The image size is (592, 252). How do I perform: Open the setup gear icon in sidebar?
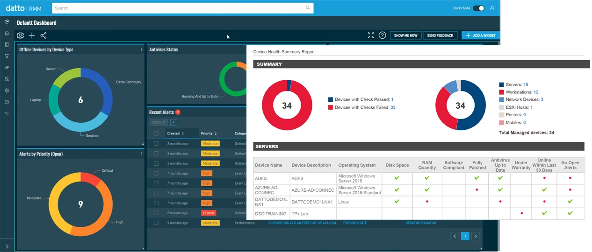(7, 91)
